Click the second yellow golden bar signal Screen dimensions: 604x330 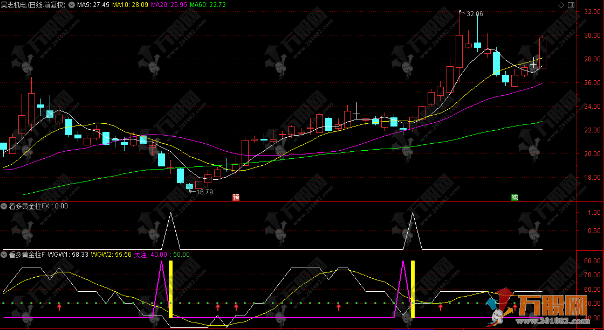pyautogui.click(x=413, y=289)
